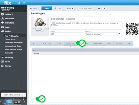Select the Logistics user row
139x105 pixels.
coord(86,53)
